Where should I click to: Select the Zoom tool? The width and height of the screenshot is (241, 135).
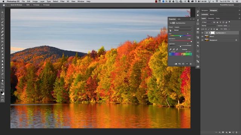(x=2, y=84)
